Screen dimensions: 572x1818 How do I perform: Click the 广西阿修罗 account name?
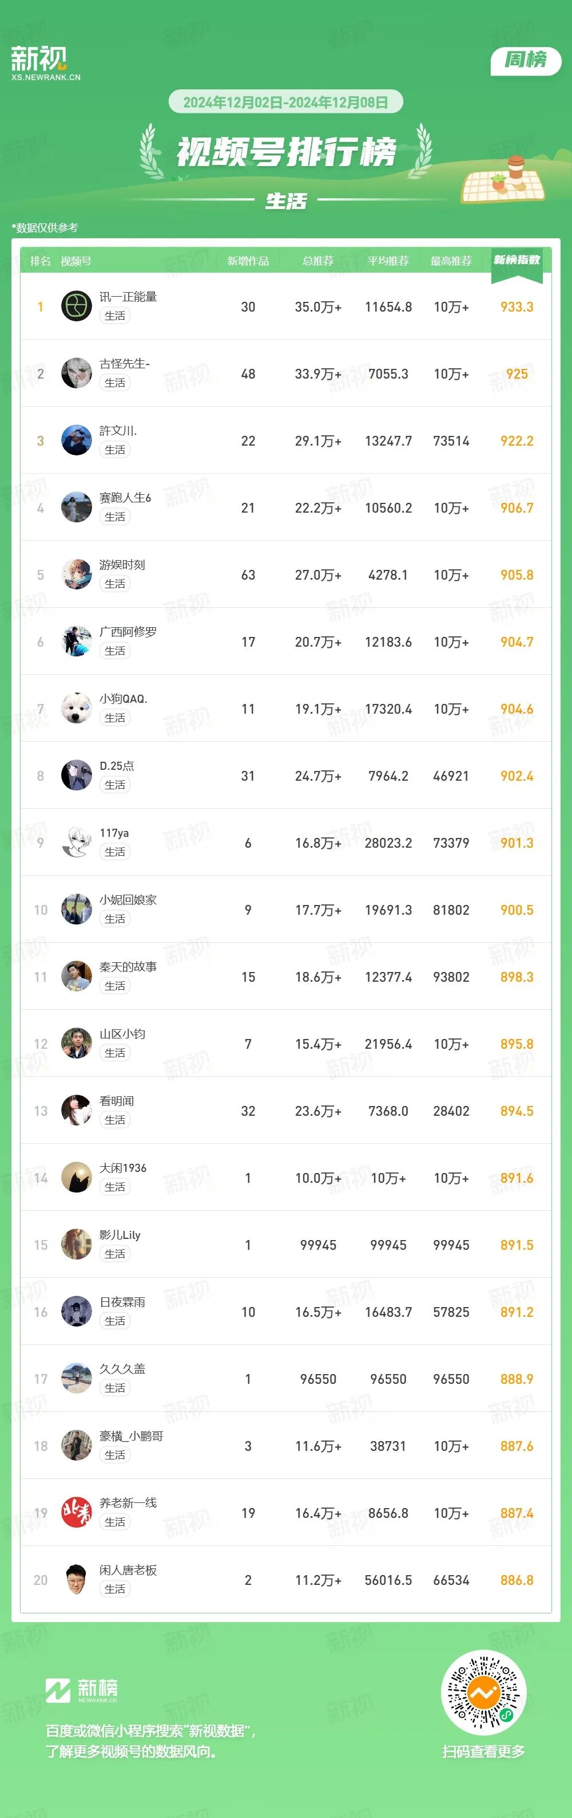coord(128,632)
